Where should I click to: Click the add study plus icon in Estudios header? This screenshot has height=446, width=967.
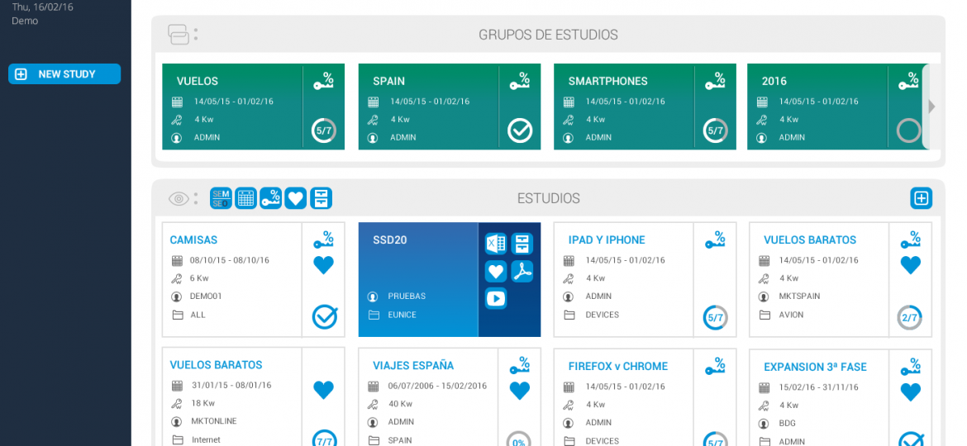[x=921, y=198]
